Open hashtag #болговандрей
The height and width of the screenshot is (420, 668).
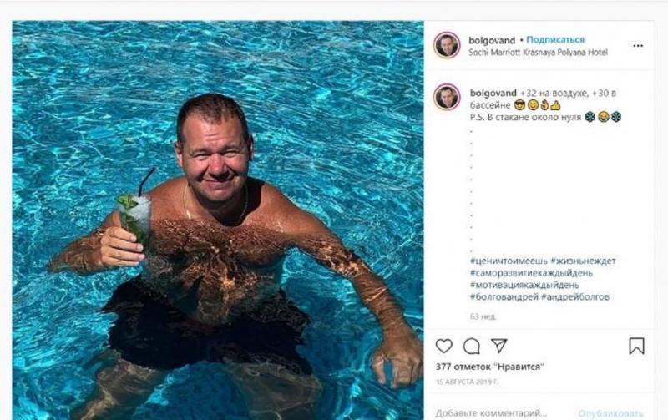click(504, 296)
